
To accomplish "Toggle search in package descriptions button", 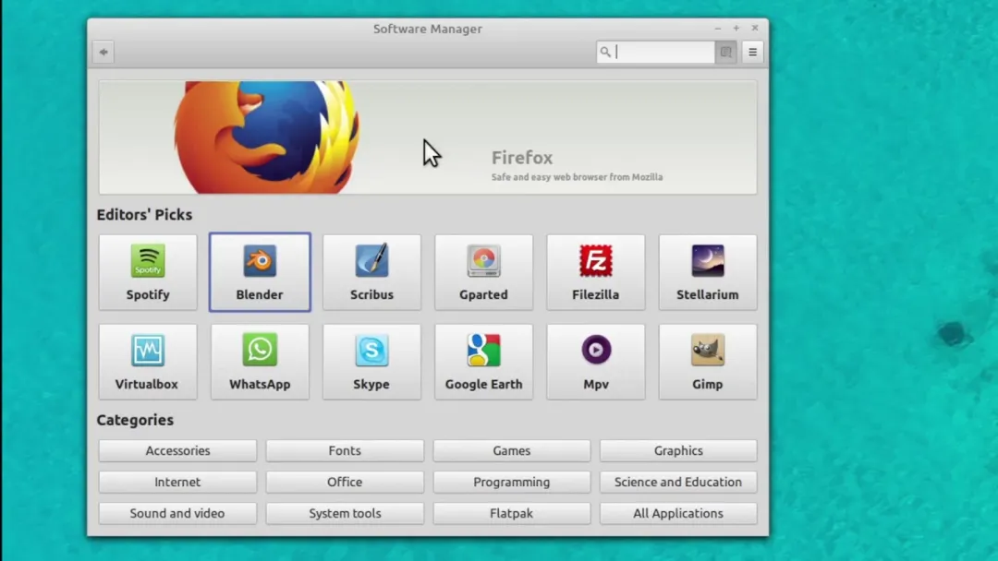I will (x=725, y=52).
